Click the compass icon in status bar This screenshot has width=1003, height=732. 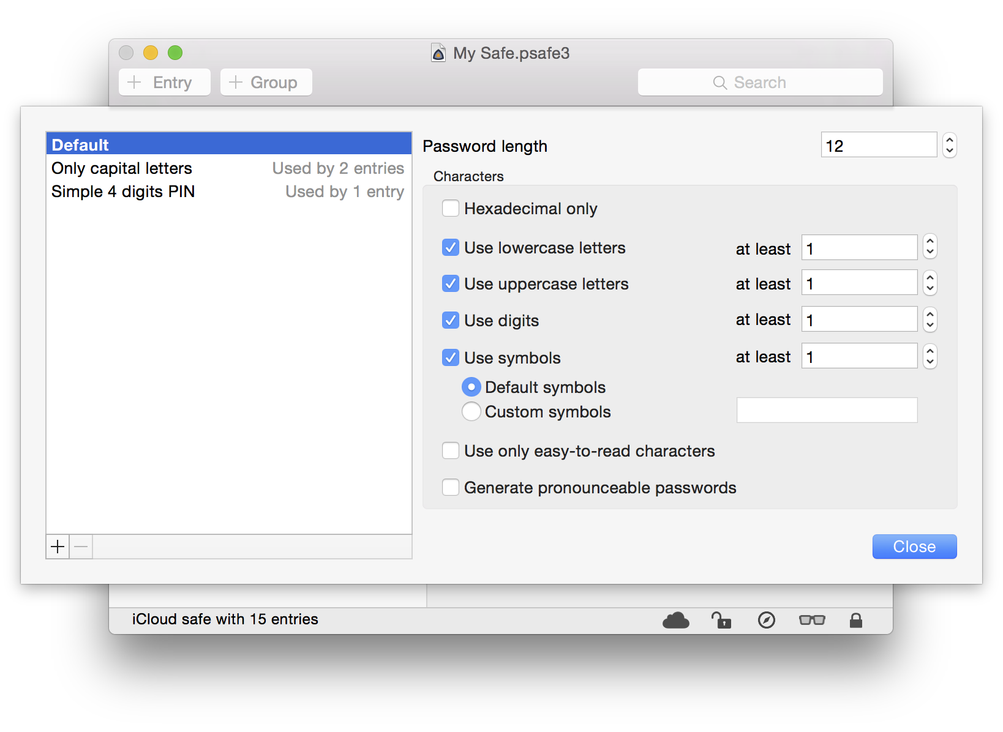766,621
